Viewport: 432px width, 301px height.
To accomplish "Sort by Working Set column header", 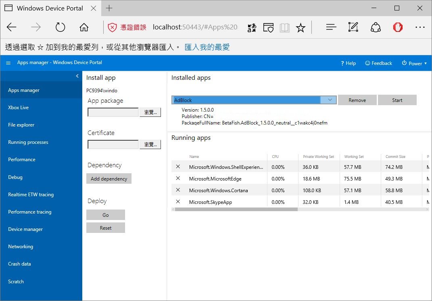I will pos(354,157).
